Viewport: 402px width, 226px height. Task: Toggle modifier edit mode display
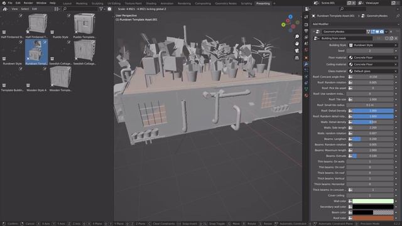click(x=372, y=32)
